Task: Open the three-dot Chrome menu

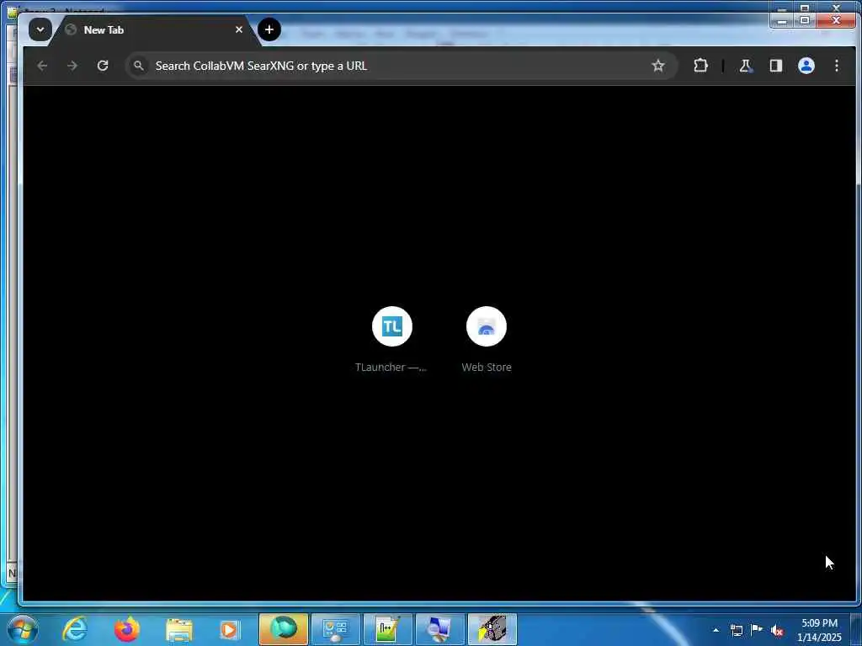Action: pos(836,66)
